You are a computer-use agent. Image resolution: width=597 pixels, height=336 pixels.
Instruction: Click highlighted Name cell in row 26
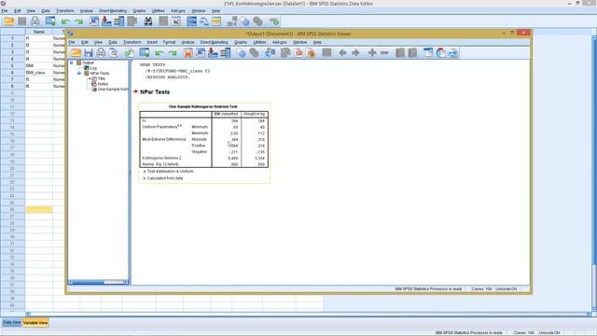(39, 209)
